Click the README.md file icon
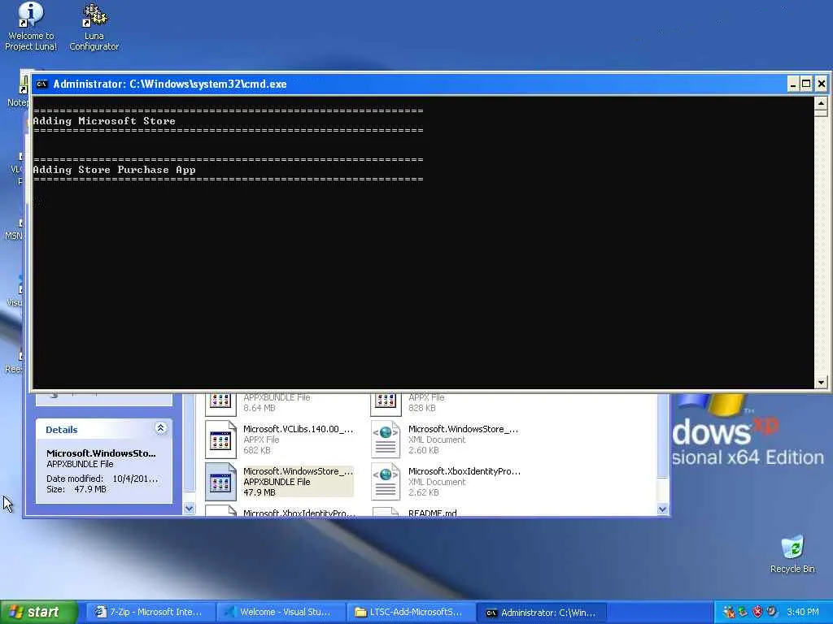This screenshot has width=833, height=624. pyautogui.click(x=386, y=512)
